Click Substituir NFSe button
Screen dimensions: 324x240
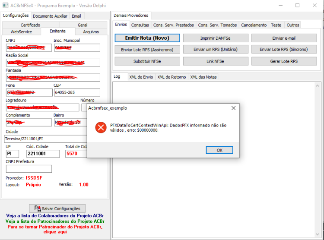pos(147,61)
